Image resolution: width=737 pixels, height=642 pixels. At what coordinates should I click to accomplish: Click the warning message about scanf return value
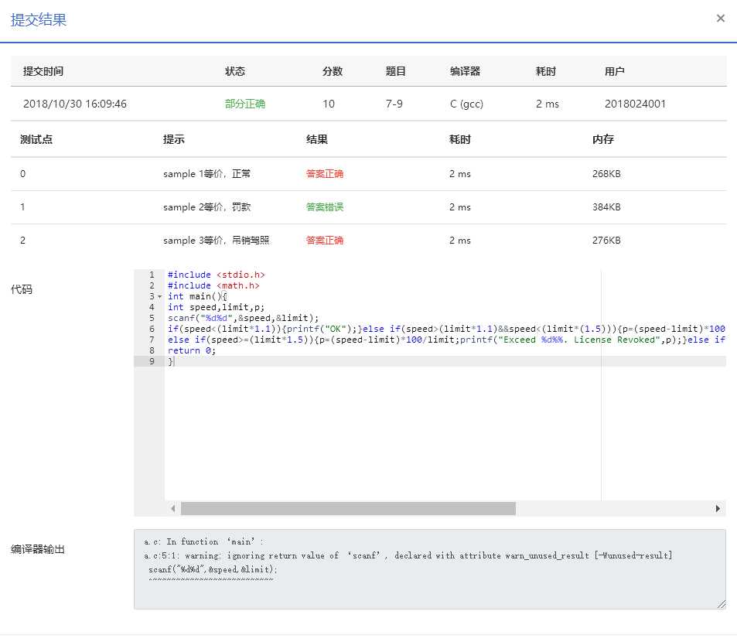tap(408, 555)
